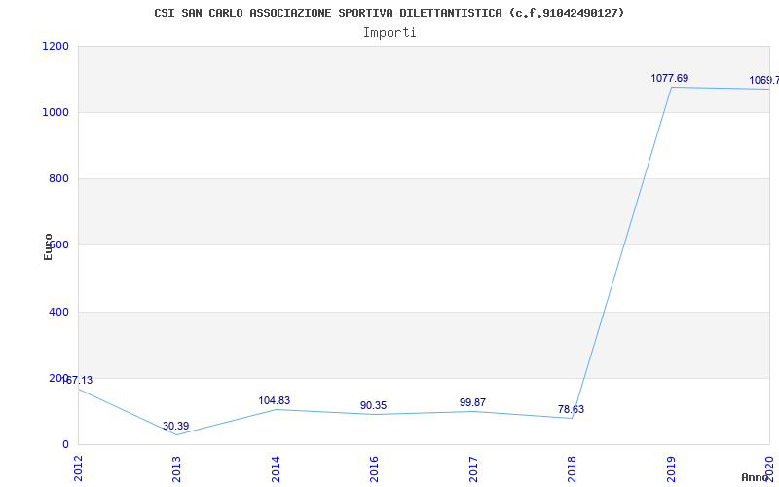Click the Euro y-axis title
This screenshot has height=487, width=779.
(x=48, y=246)
